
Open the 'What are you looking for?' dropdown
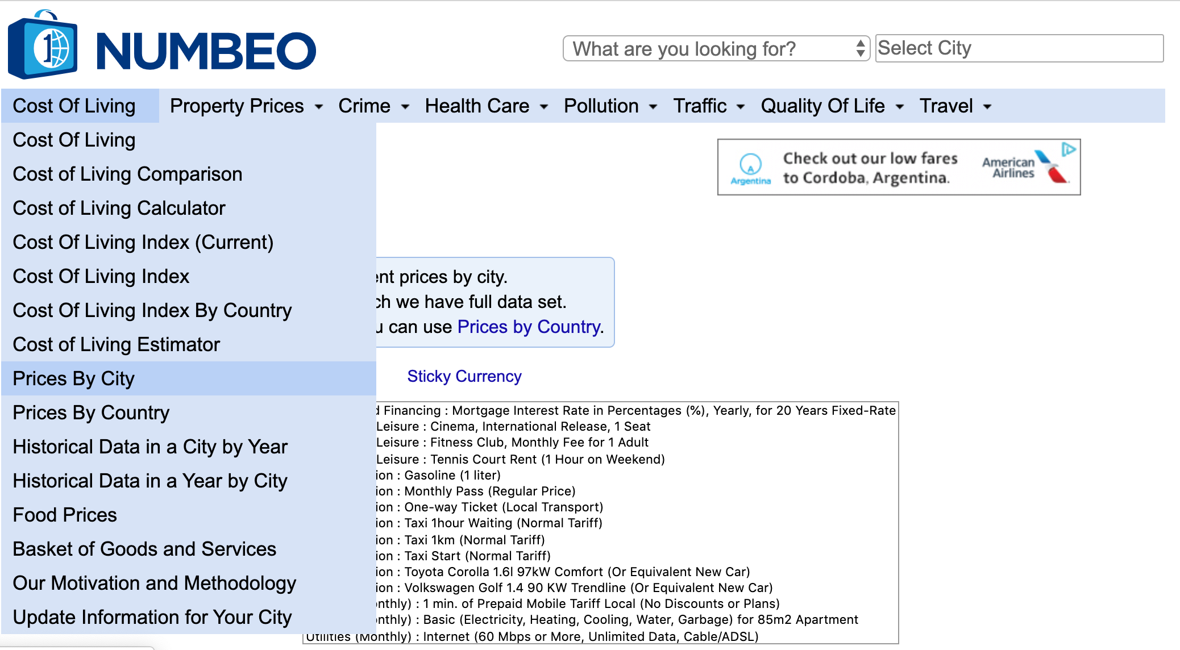(x=716, y=49)
